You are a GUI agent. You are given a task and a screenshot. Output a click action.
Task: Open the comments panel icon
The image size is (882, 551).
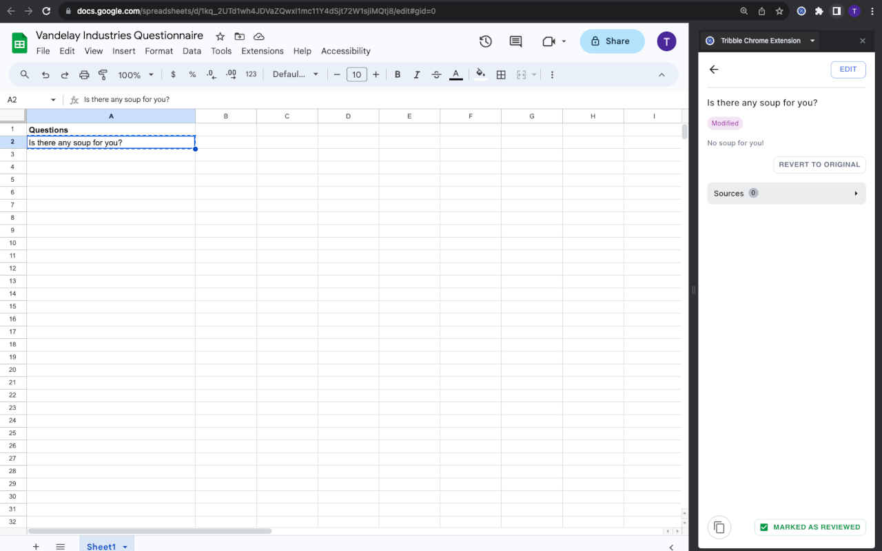pos(515,41)
